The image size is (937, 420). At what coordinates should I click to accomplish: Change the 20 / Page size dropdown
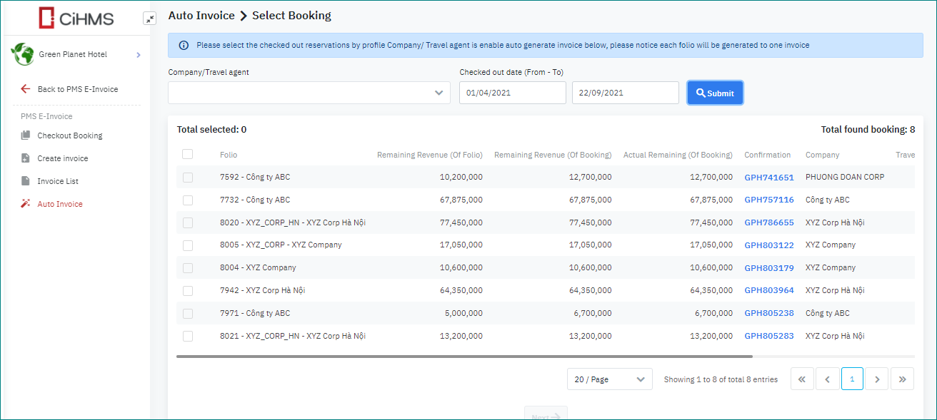pos(609,379)
